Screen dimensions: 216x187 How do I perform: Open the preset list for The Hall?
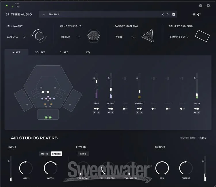coord(44,14)
